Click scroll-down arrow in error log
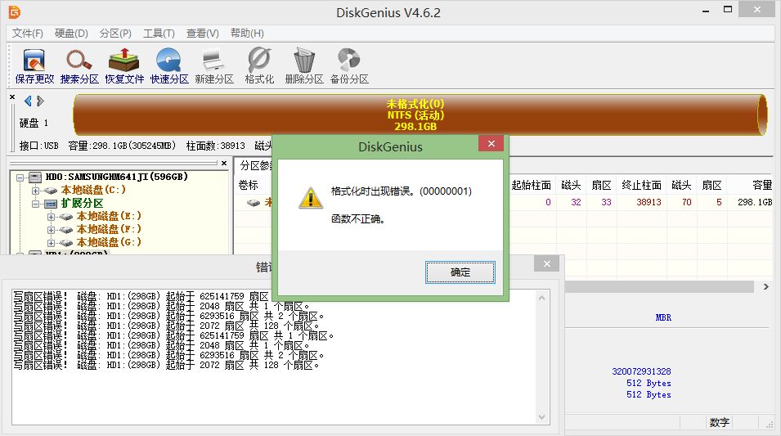This screenshot has width=781, height=436. (x=542, y=417)
